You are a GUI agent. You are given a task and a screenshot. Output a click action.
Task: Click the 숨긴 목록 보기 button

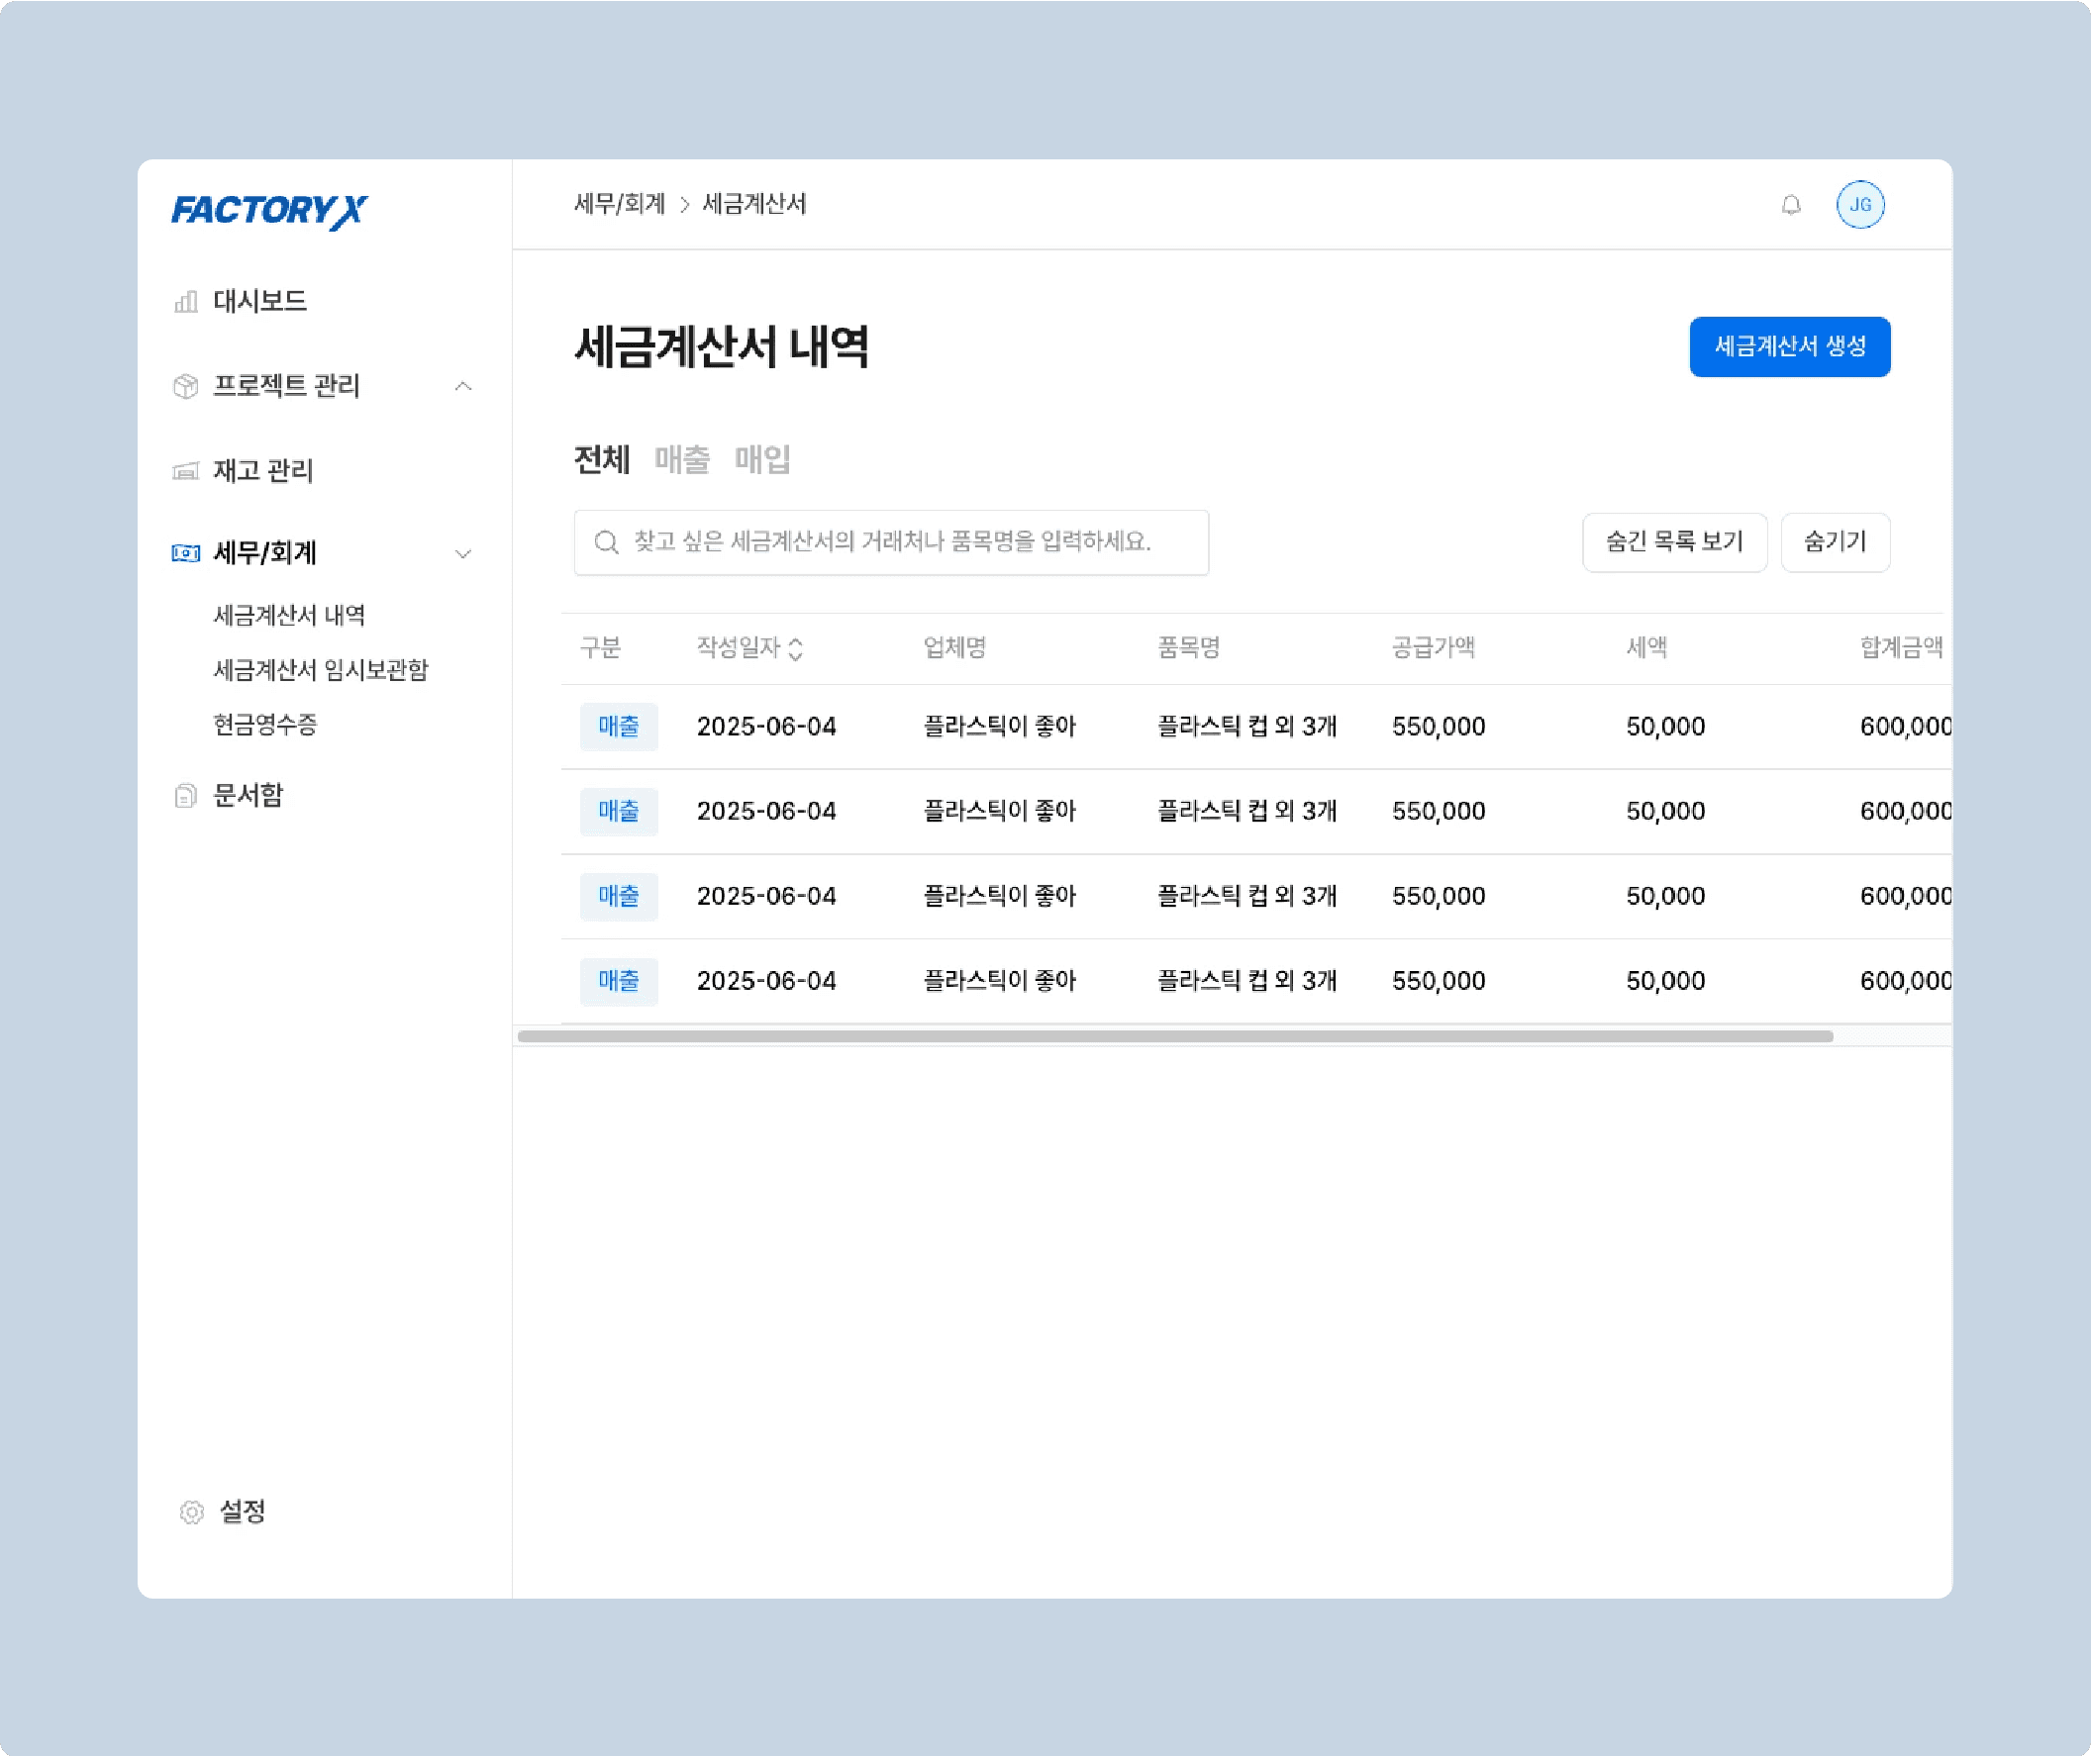1674,542
